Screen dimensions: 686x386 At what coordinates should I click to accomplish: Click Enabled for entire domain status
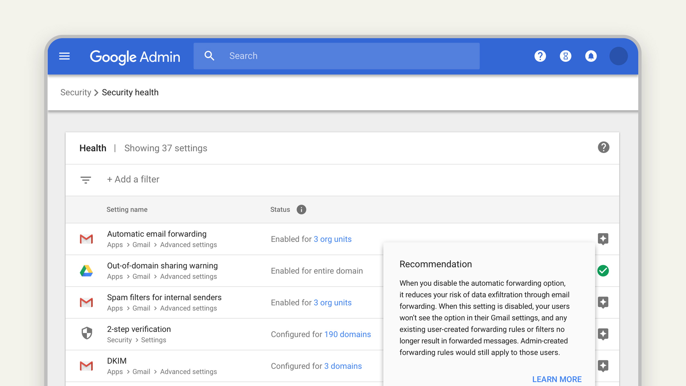tap(317, 271)
